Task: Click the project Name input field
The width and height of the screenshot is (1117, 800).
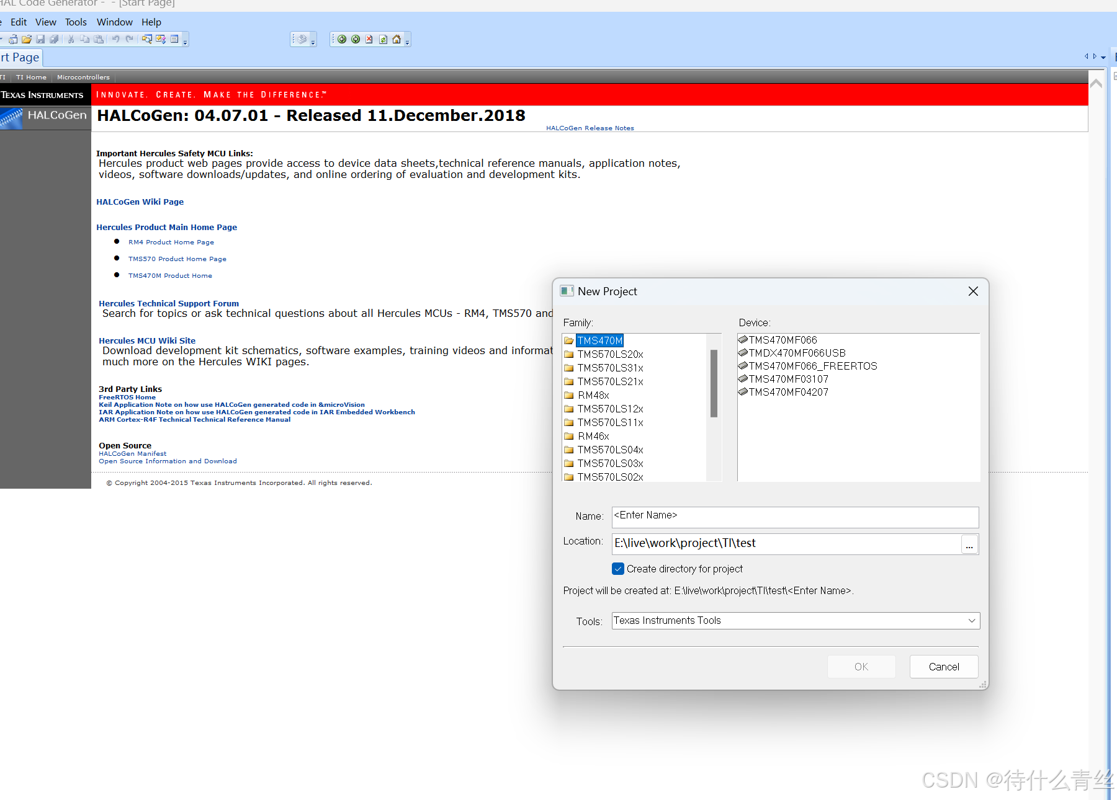Action: [x=795, y=517]
